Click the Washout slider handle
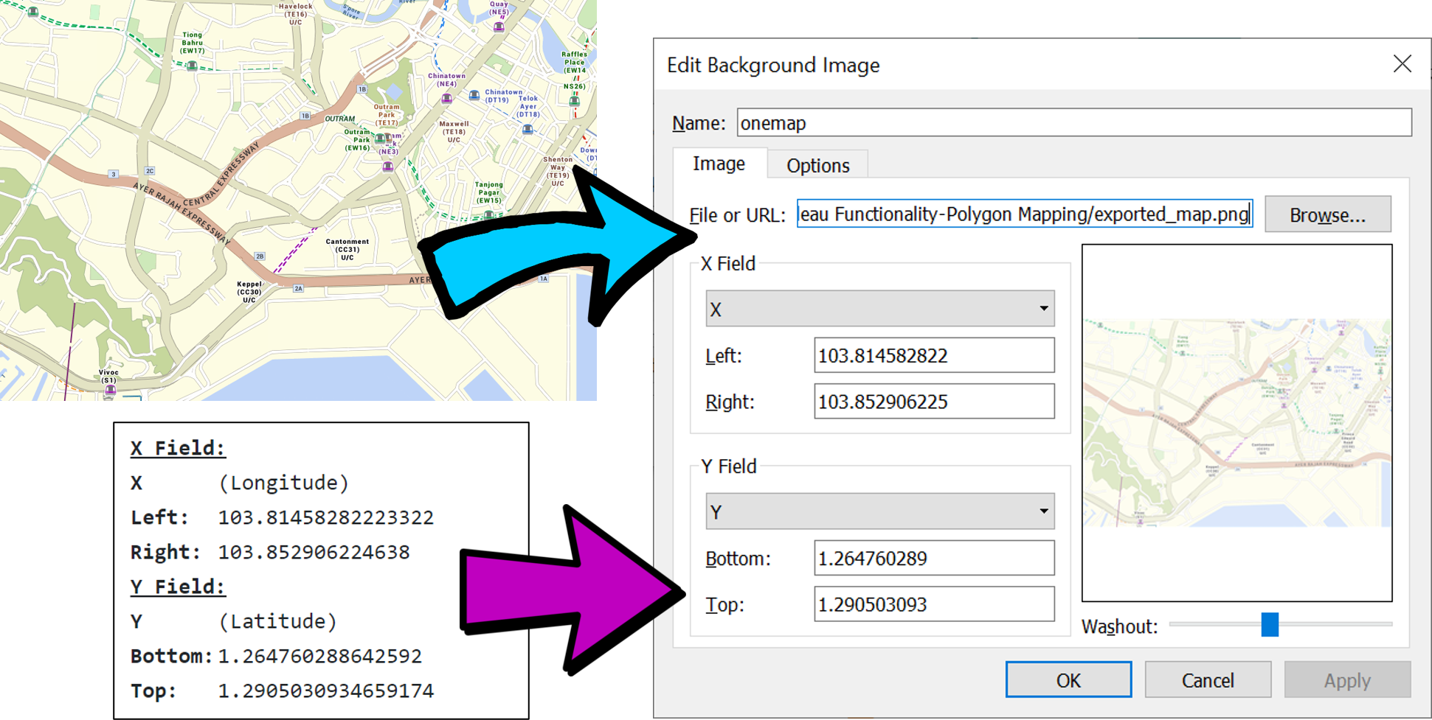 [x=1269, y=625]
